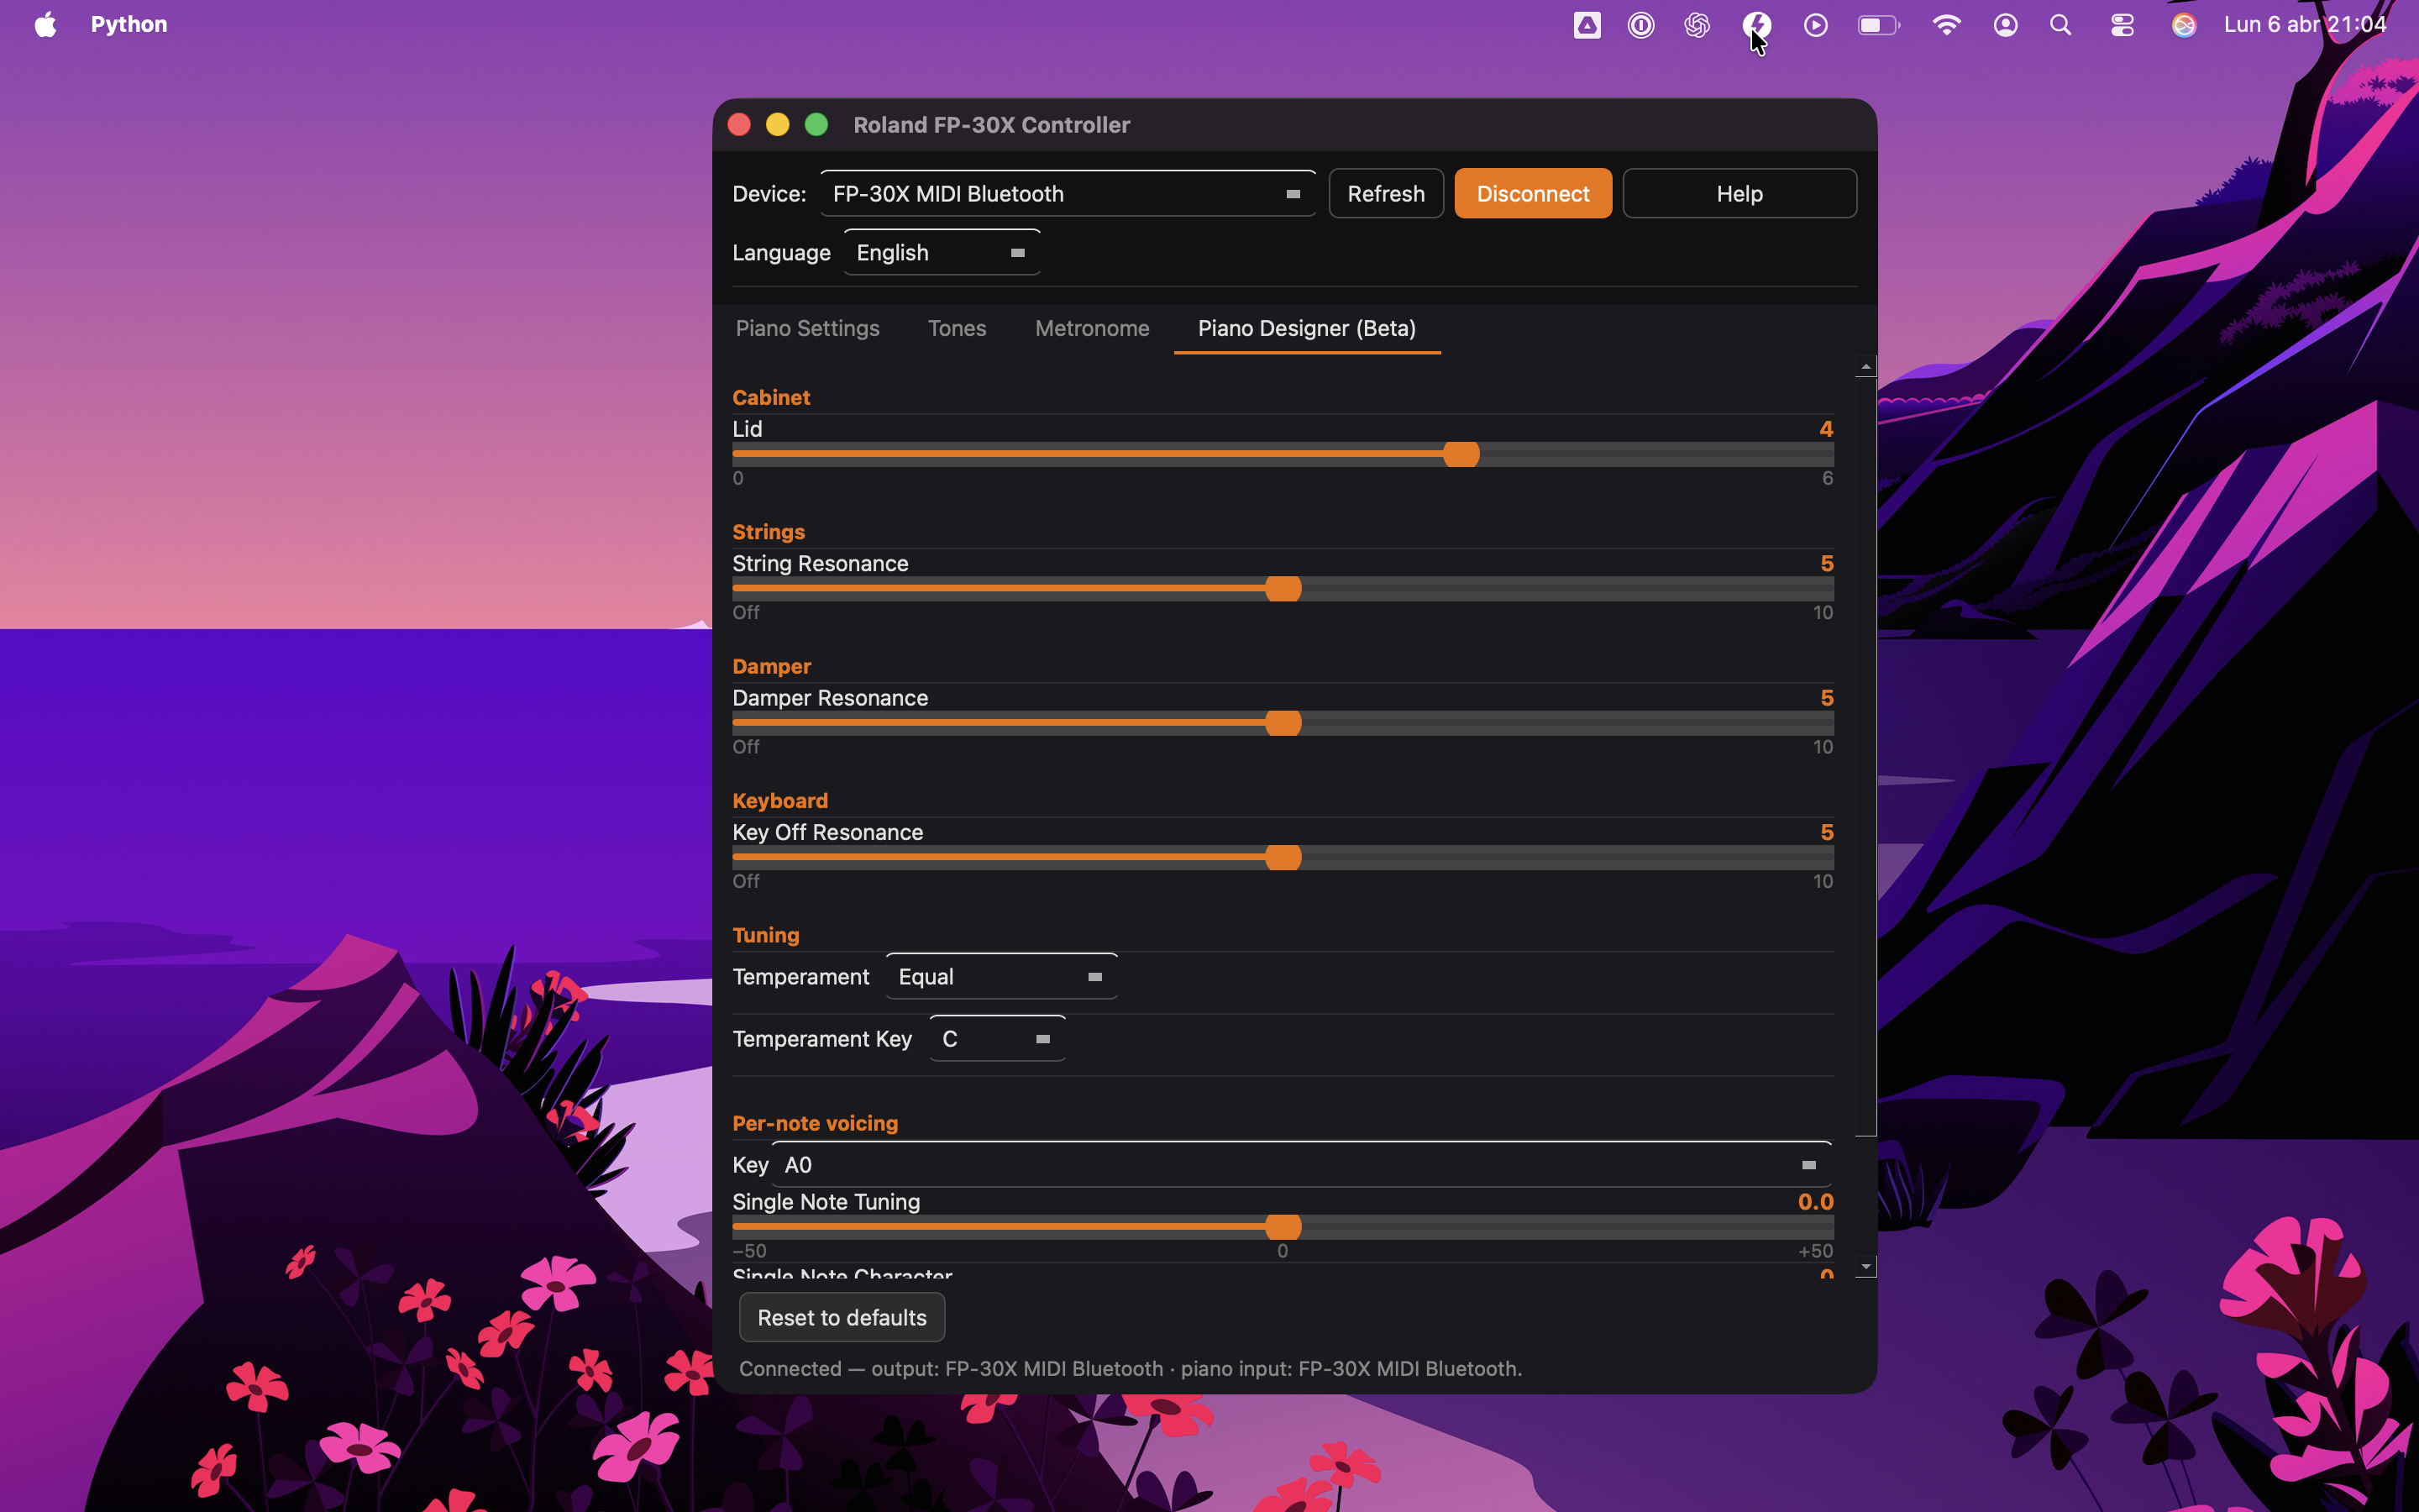Open the Device selection dropdown
The height and width of the screenshot is (1512, 2419).
tap(1066, 193)
